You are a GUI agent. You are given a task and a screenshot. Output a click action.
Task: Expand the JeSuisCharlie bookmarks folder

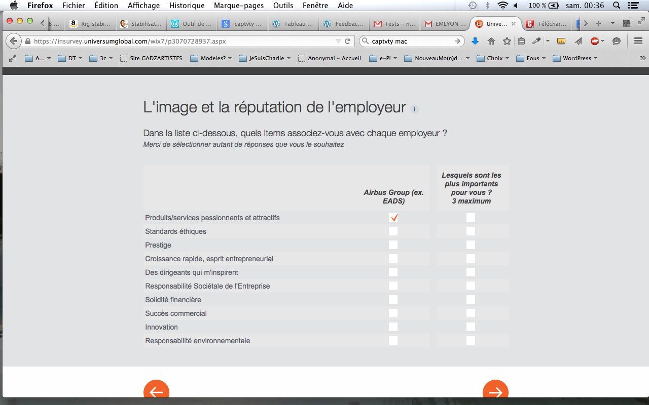tap(265, 58)
